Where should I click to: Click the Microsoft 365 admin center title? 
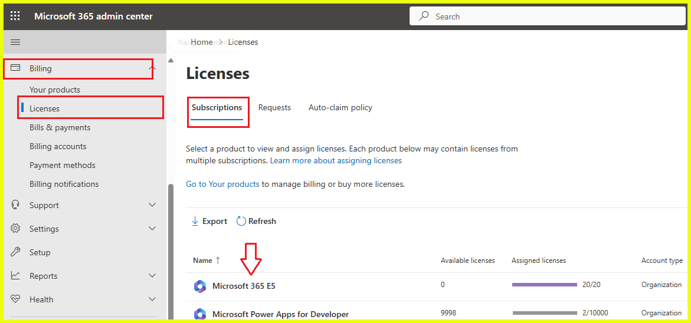[93, 17]
